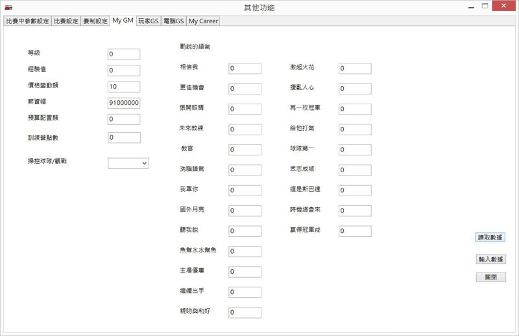
Task: Click the 價格變動額 field with value 10
Action: (x=124, y=87)
